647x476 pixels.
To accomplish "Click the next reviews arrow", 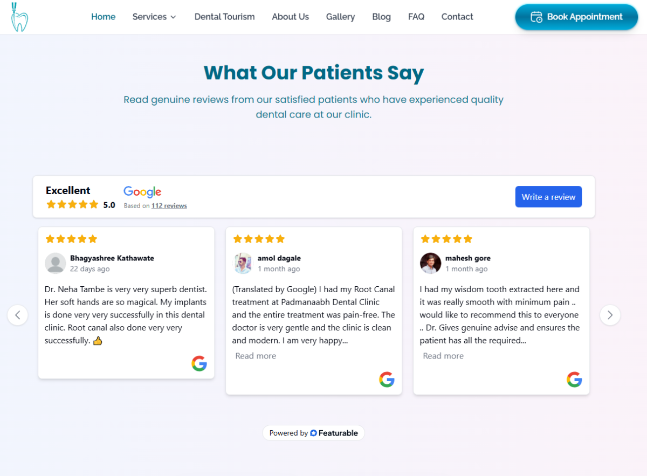I will tap(610, 315).
